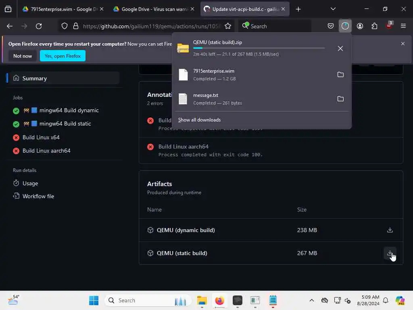Save page to Pocket icon

tap(331, 26)
